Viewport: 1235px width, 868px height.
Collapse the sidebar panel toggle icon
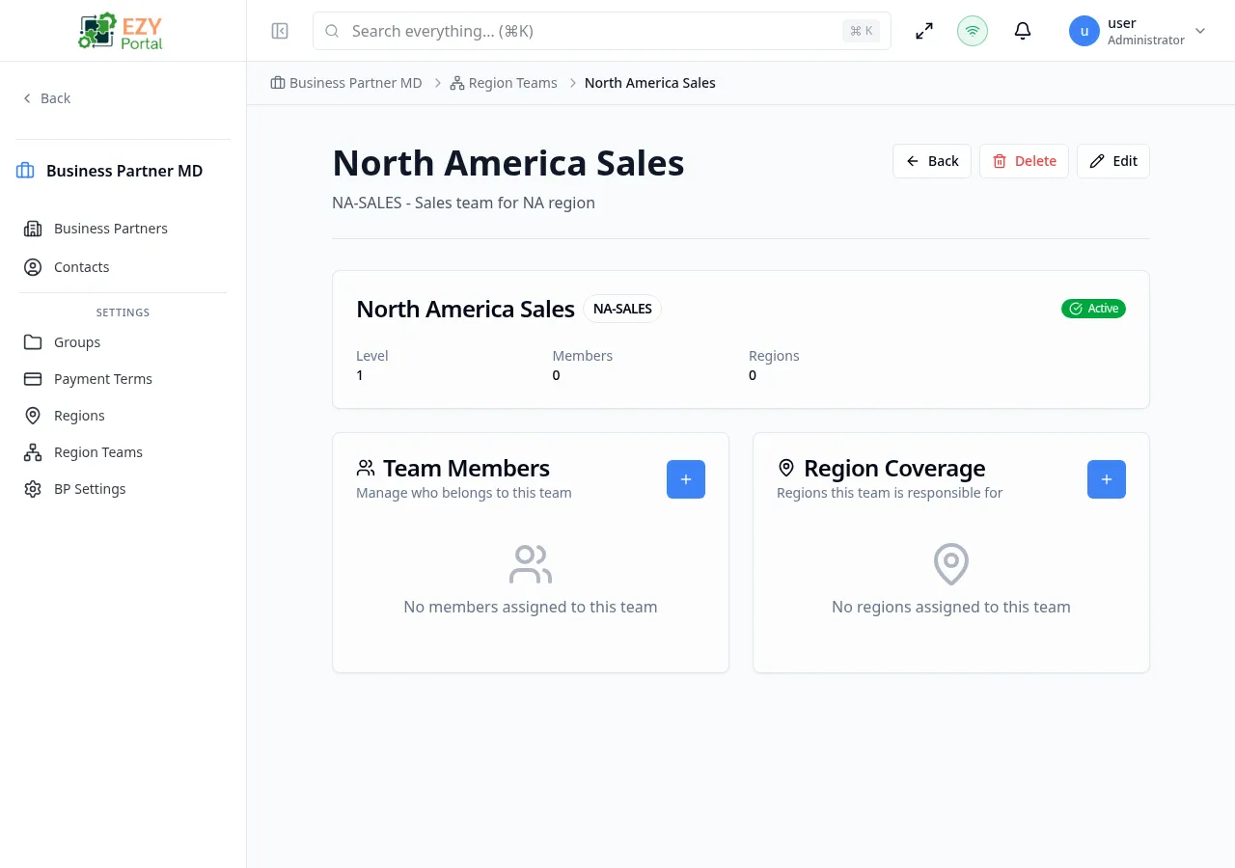pos(280,31)
